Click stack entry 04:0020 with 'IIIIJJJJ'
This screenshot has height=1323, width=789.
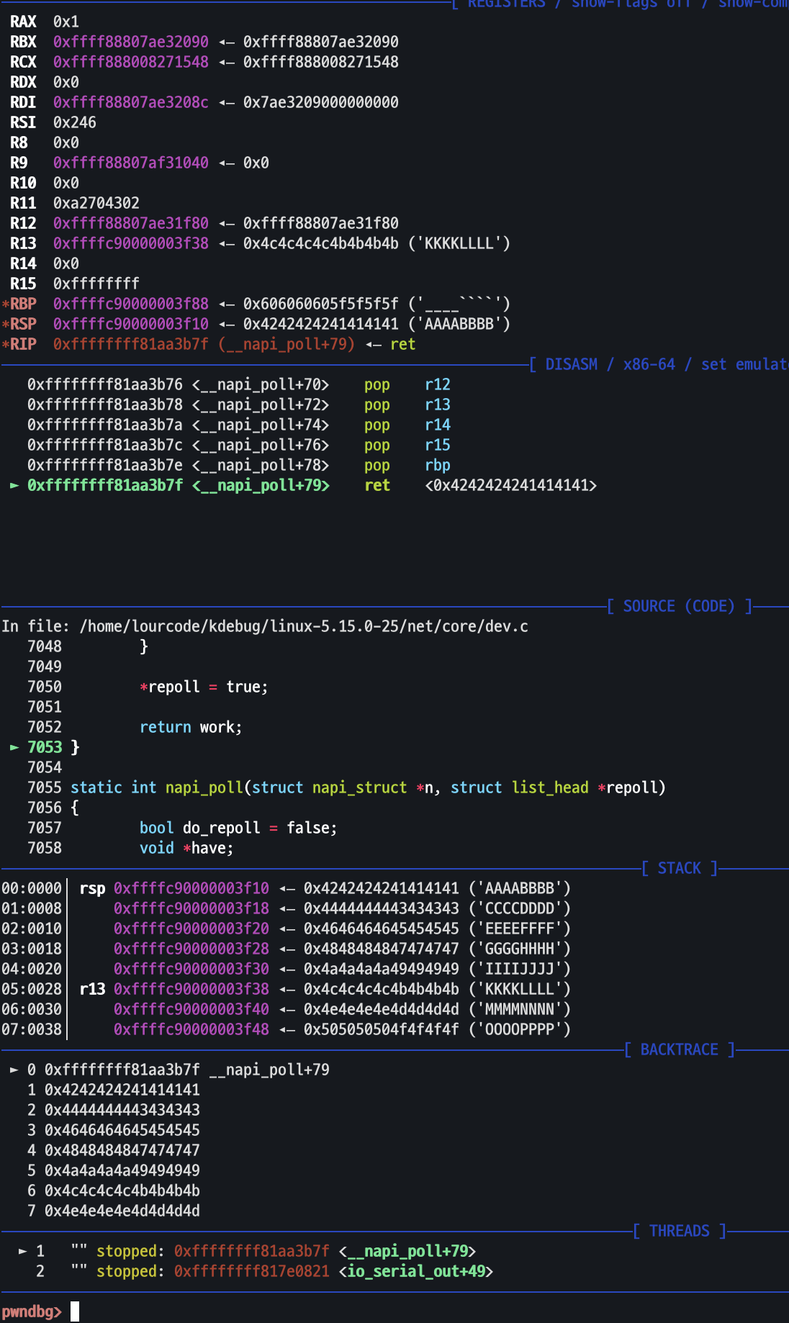click(286, 969)
